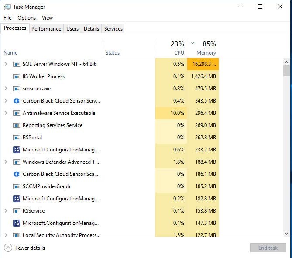Screen dimensions: 292x258
Task: Click the icon of the 147.3 MB Microsoft.ConfigurationManag row
Action: coord(17,223)
